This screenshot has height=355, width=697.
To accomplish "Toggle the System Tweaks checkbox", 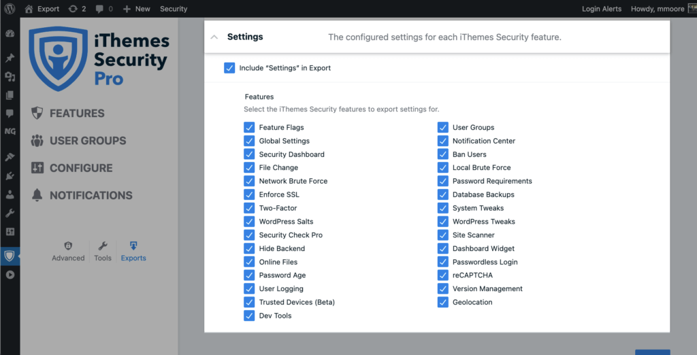I will click(x=442, y=208).
